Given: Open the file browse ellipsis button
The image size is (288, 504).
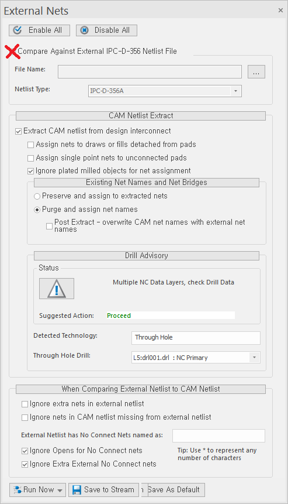Looking at the screenshot, I should 256,71.
